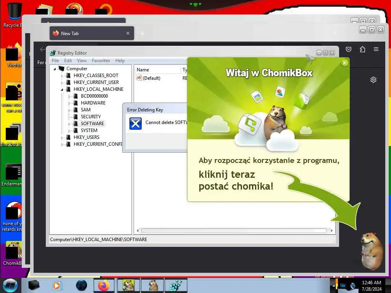Click the Name column header
Screen dimensions: 391x293
[157, 70]
